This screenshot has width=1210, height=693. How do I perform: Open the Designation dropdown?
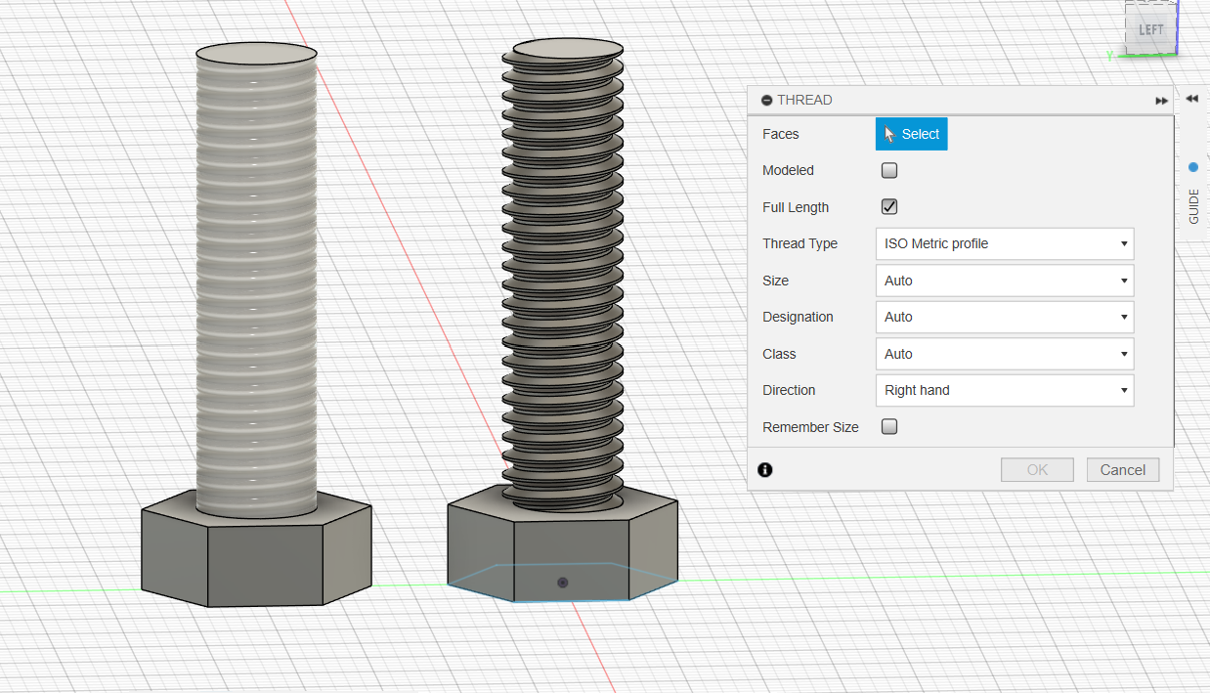[1005, 317]
